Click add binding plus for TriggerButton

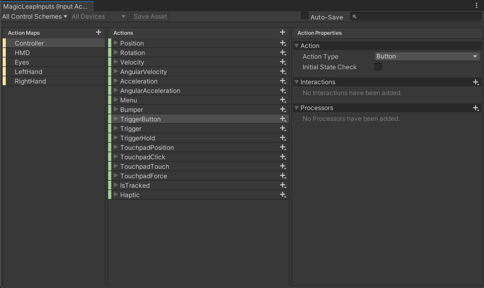click(283, 119)
